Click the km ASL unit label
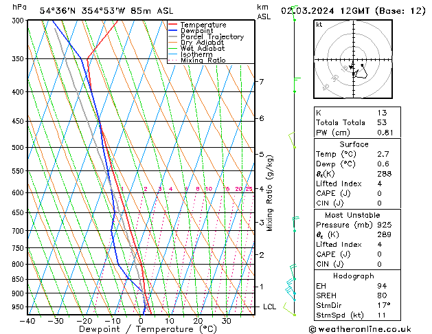This screenshot has height=334, width=432. 264,12
